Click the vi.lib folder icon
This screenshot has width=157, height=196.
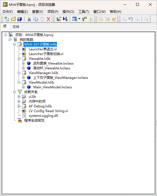(x=24, y=96)
